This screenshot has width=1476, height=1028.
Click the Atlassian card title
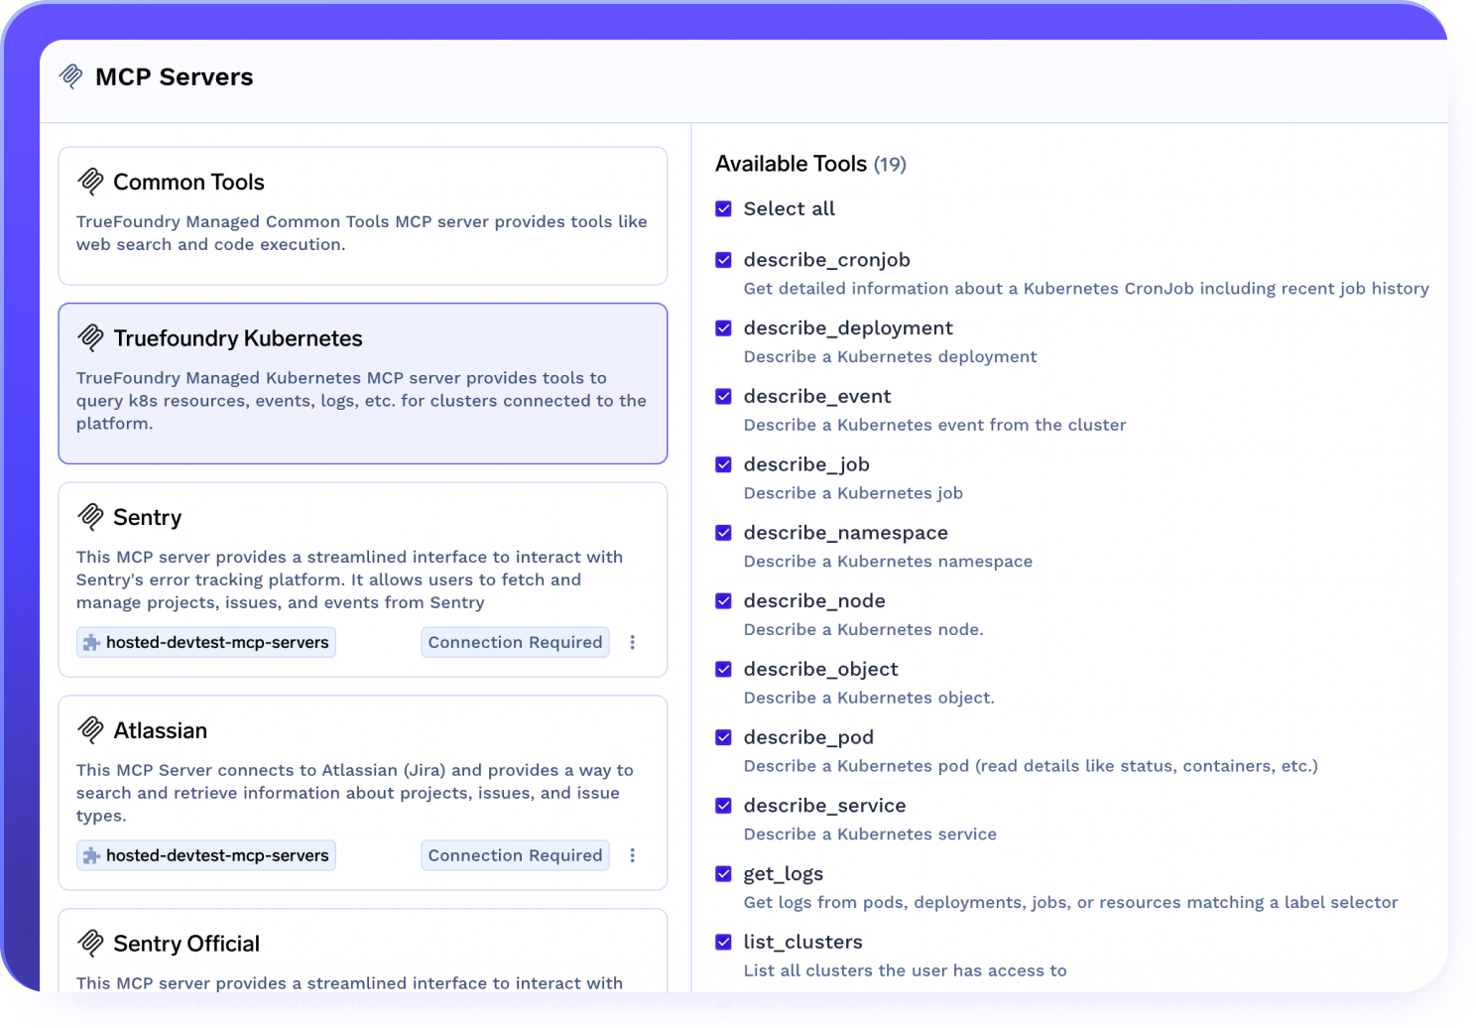point(161,730)
